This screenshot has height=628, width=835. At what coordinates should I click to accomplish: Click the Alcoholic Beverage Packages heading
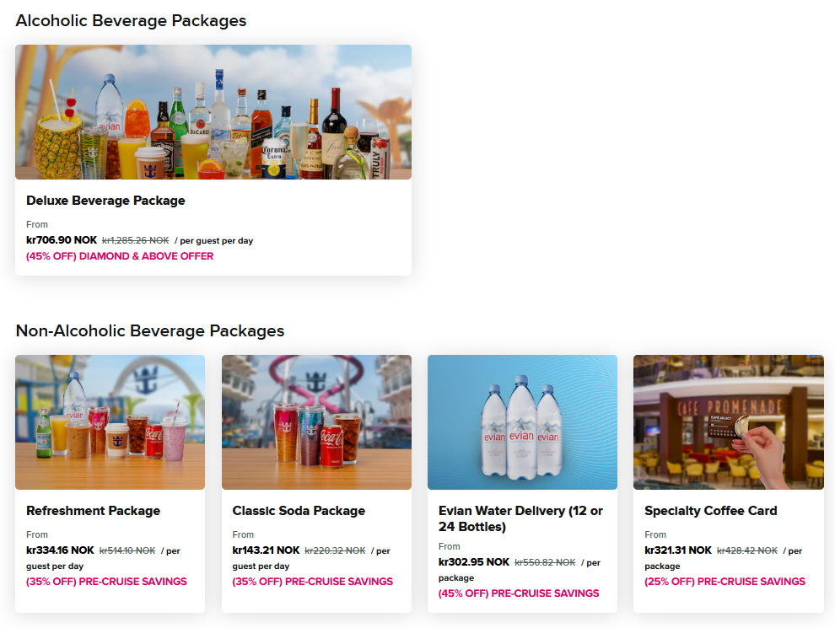click(131, 20)
